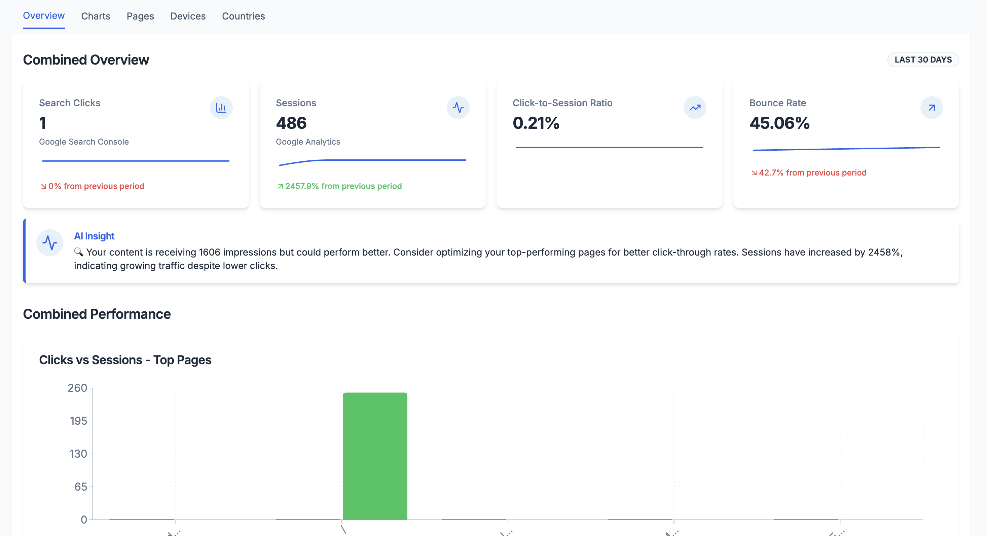Click the red down arrow beside 0%

coord(43,186)
